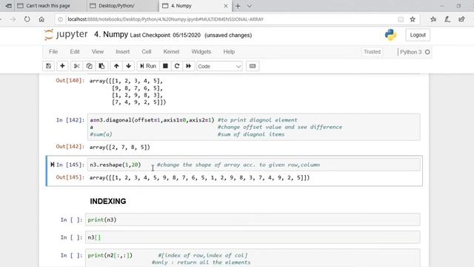Restart the kernel icon
The width and height of the screenshot is (474, 267).
tap(177, 66)
